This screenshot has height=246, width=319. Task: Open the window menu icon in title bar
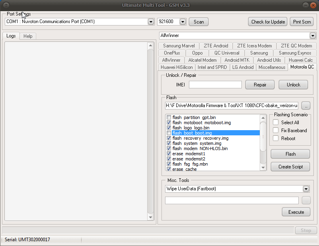(6, 5)
